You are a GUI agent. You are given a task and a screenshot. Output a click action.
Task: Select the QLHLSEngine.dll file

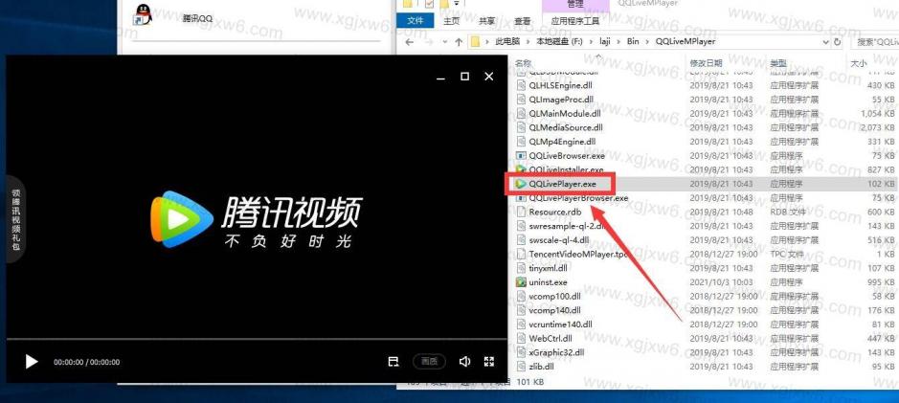tap(561, 85)
